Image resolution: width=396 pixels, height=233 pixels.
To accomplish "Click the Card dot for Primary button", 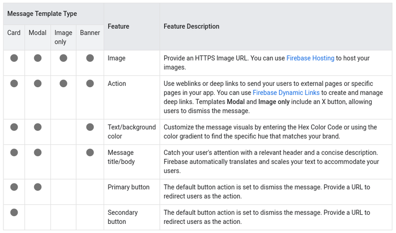I will pos(14,187).
